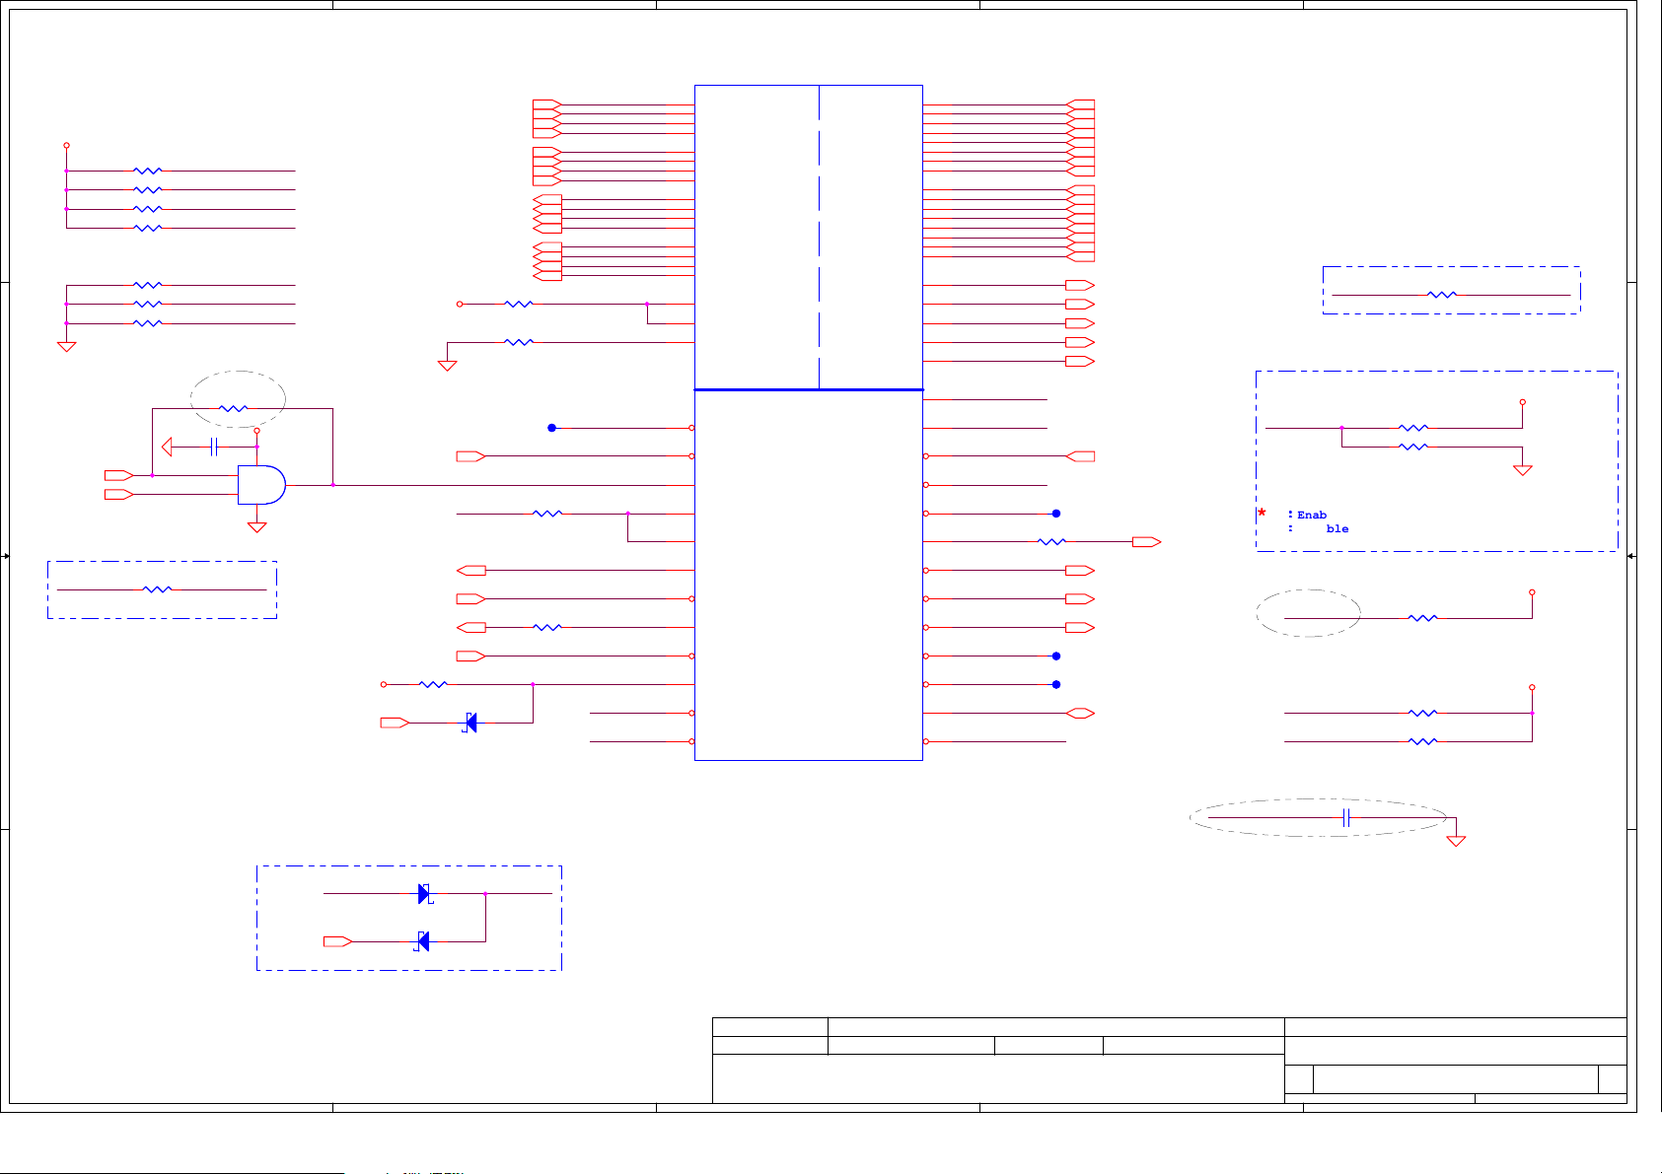Click the lower body of the main IC block
Viewport: 1662px width, 1174px height.
pos(809,576)
